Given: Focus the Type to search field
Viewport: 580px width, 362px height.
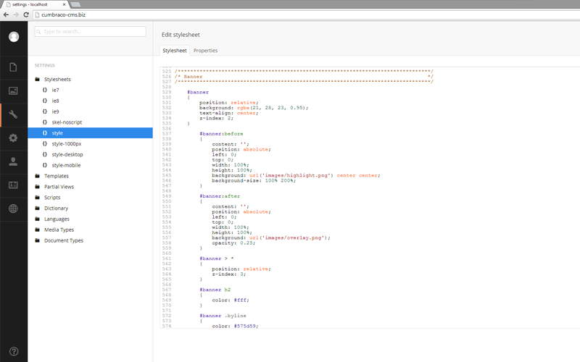Looking at the screenshot, I should pos(90,31).
